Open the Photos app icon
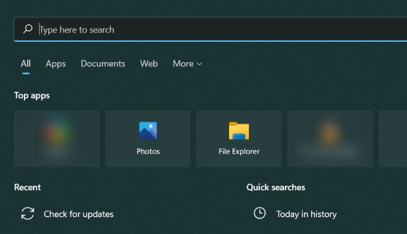 pyautogui.click(x=148, y=131)
